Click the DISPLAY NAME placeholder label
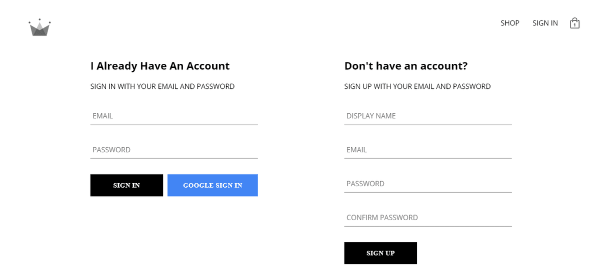 pos(370,116)
